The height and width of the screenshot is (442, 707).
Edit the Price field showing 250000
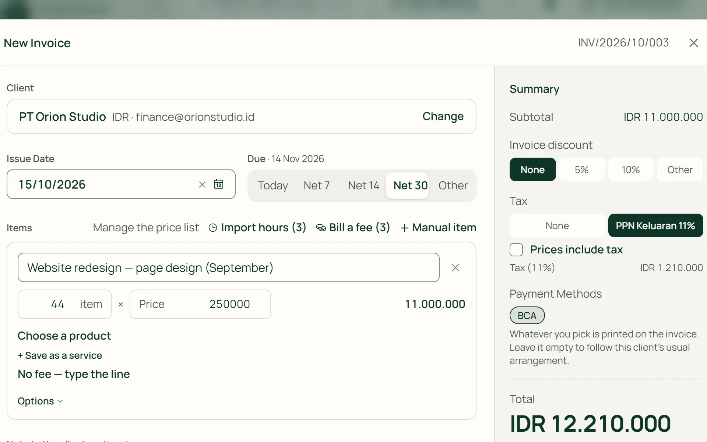(x=200, y=304)
